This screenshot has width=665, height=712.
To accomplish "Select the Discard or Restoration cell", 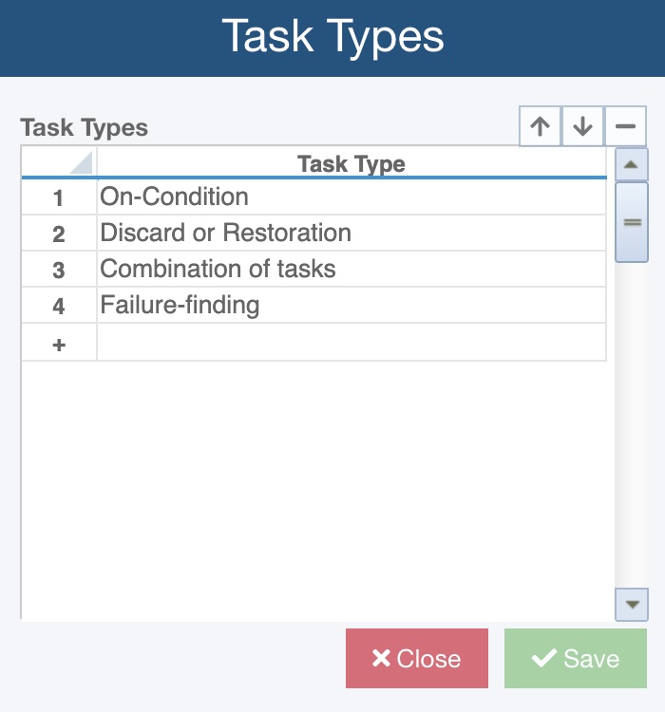I will click(x=351, y=234).
